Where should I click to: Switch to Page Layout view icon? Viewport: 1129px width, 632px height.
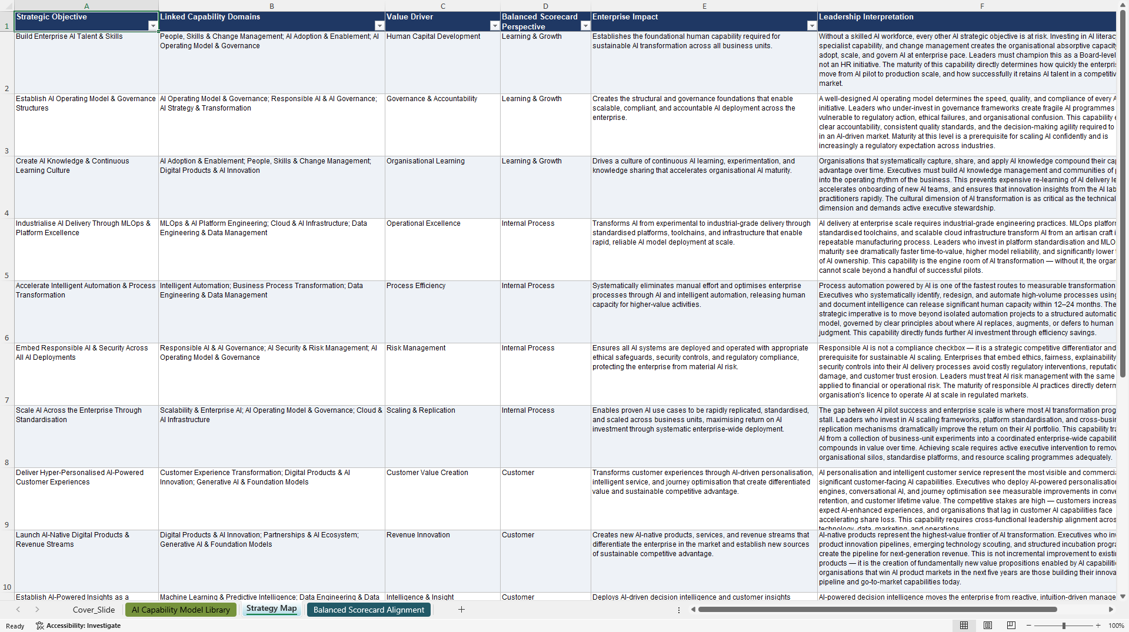988,626
